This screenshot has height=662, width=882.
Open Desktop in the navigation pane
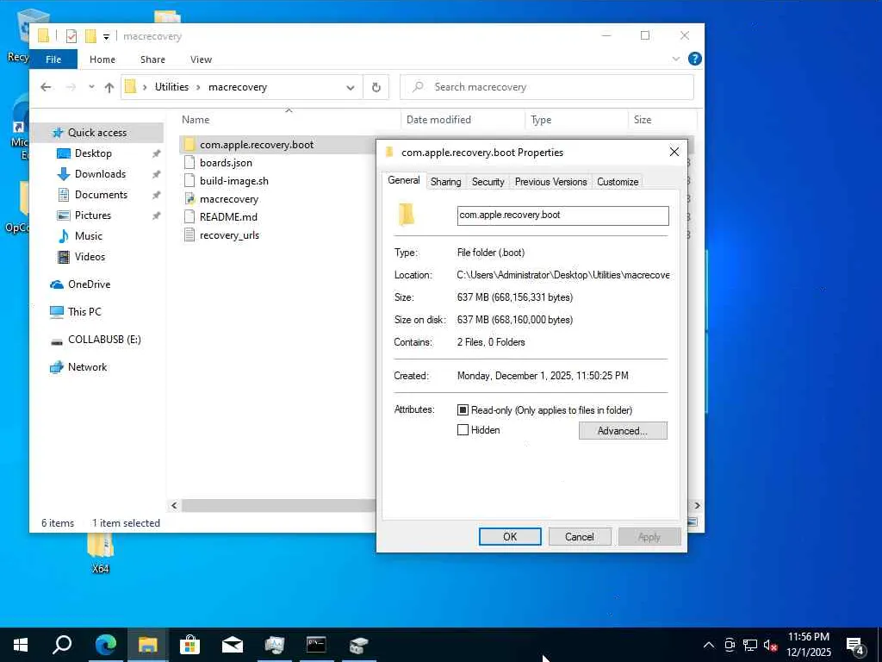[x=93, y=153]
